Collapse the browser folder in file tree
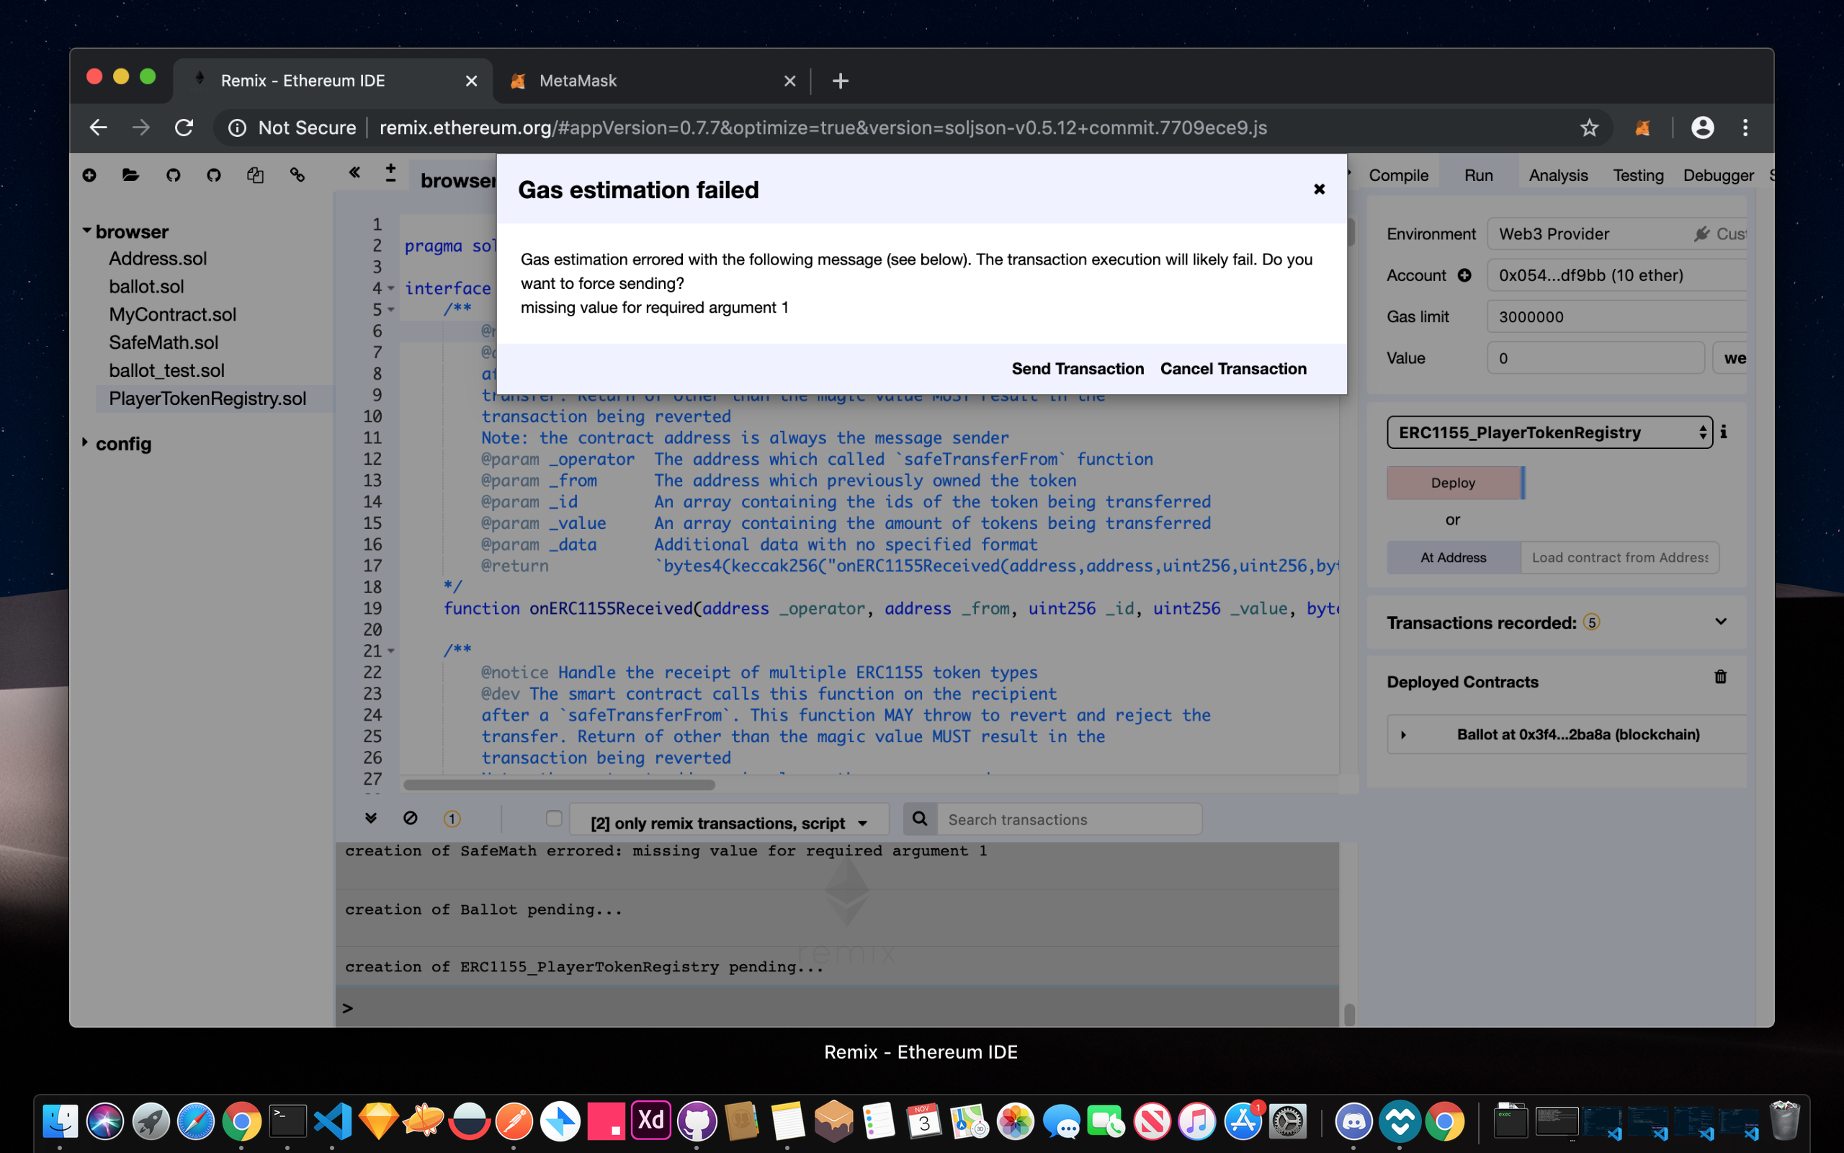This screenshot has width=1844, height=1153. (87, 231)
